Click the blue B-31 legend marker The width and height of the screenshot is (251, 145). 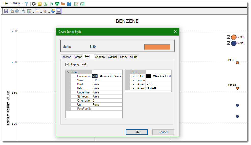point(234,43)
